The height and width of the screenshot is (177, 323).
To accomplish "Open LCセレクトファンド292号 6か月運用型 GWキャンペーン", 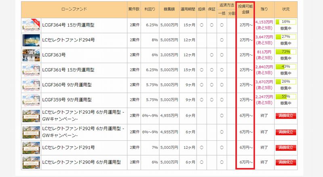I will point(83,132).
